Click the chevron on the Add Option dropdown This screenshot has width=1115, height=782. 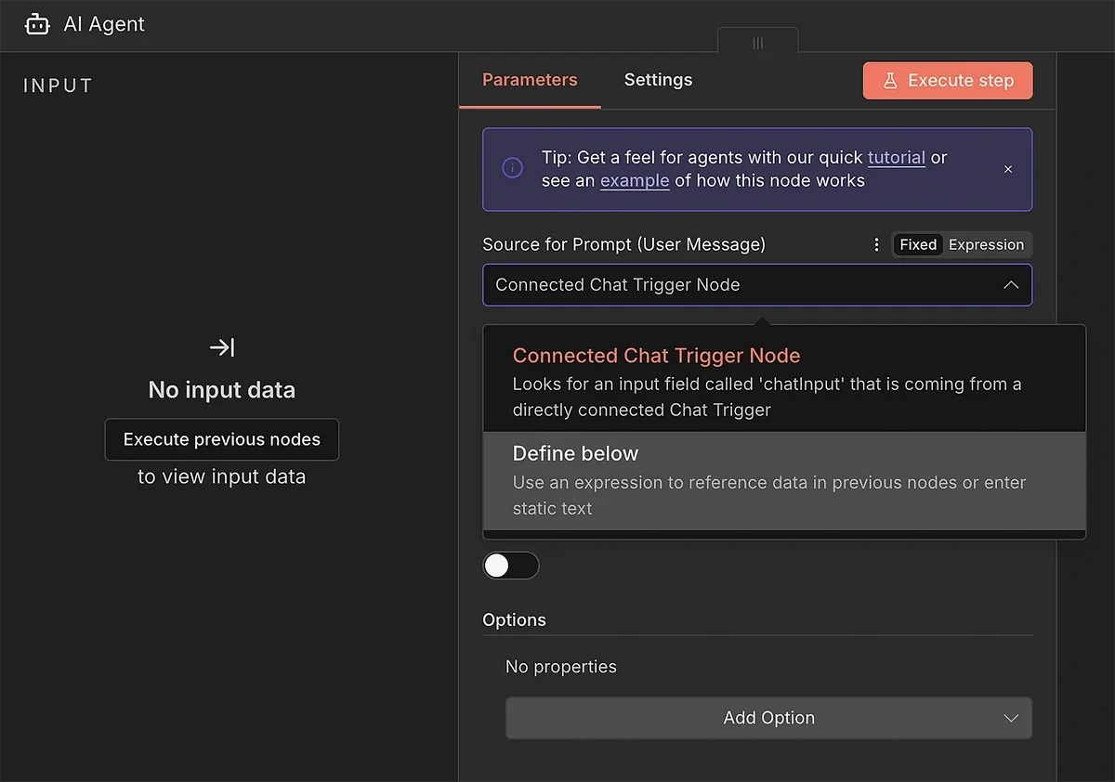(x=1011, y=718)
